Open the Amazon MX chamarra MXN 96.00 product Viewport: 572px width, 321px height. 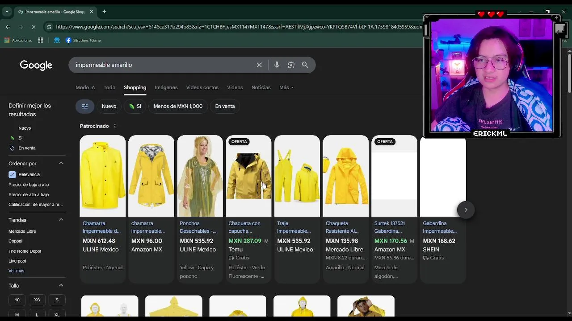[151, 209]
